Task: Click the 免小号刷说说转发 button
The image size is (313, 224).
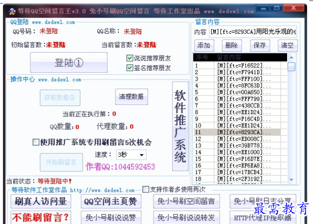Action: coord(186,217)
